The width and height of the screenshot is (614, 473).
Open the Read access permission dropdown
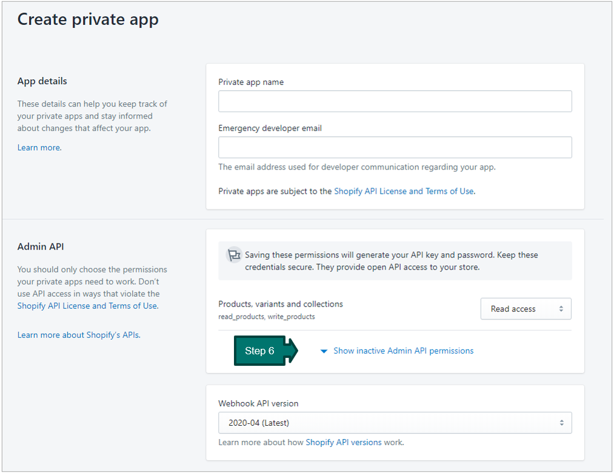(526, 309)
